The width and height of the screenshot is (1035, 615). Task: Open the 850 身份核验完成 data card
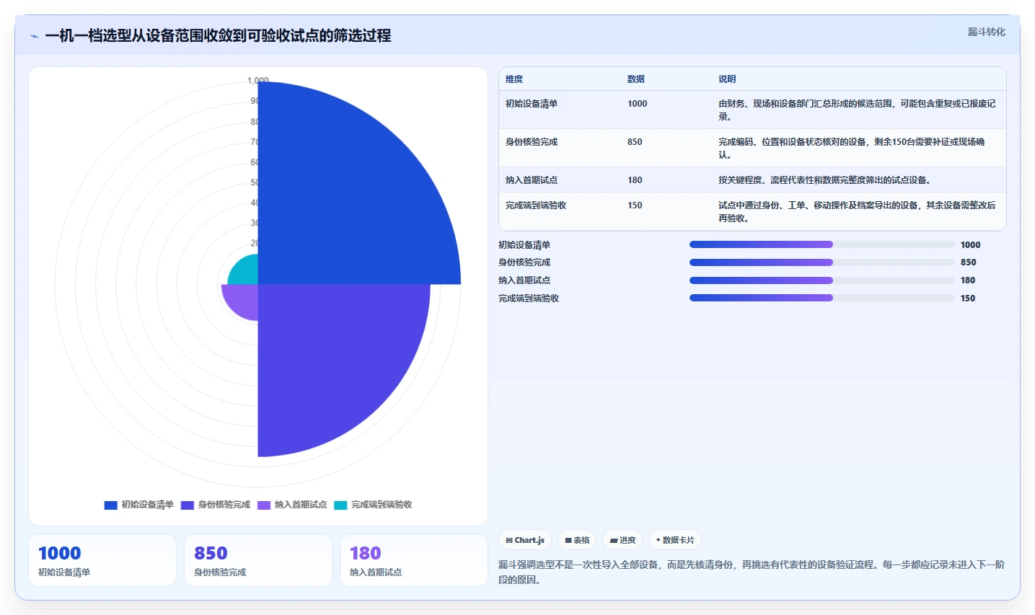coord(258,560)
